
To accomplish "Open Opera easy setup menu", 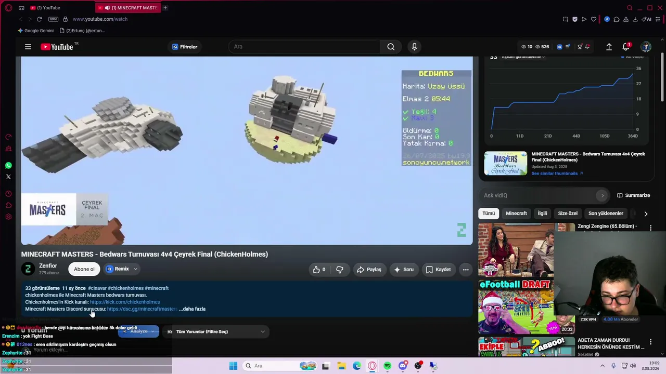I will point(658,19).
